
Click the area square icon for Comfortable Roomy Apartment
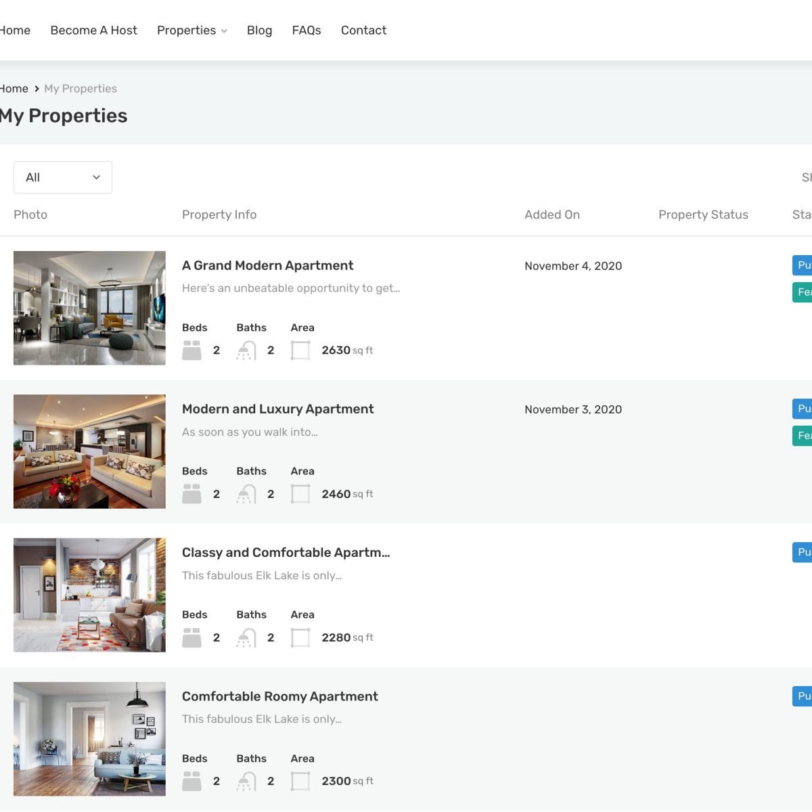pyautogui.click(x=300, y=781)
